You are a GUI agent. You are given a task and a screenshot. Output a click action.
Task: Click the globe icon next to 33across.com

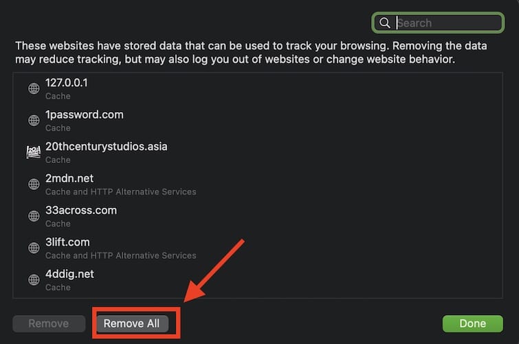tap(34, 216)
